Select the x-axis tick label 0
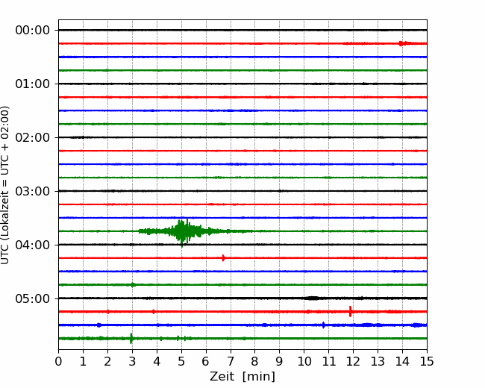The width and height of the screenshot is (485, 388). [58, 361]
